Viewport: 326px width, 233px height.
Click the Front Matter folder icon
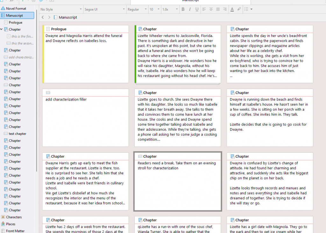coord(3,231)
